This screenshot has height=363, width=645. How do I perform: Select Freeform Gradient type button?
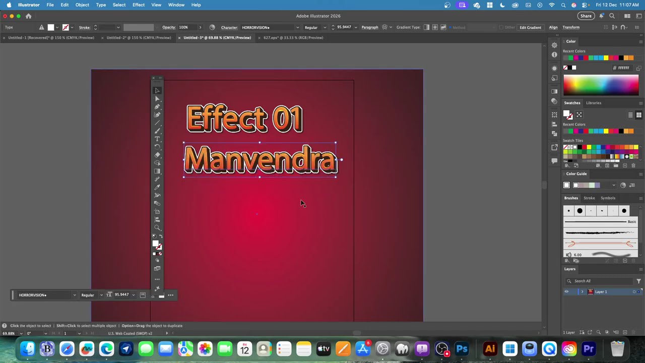click(x=443, y=27)
